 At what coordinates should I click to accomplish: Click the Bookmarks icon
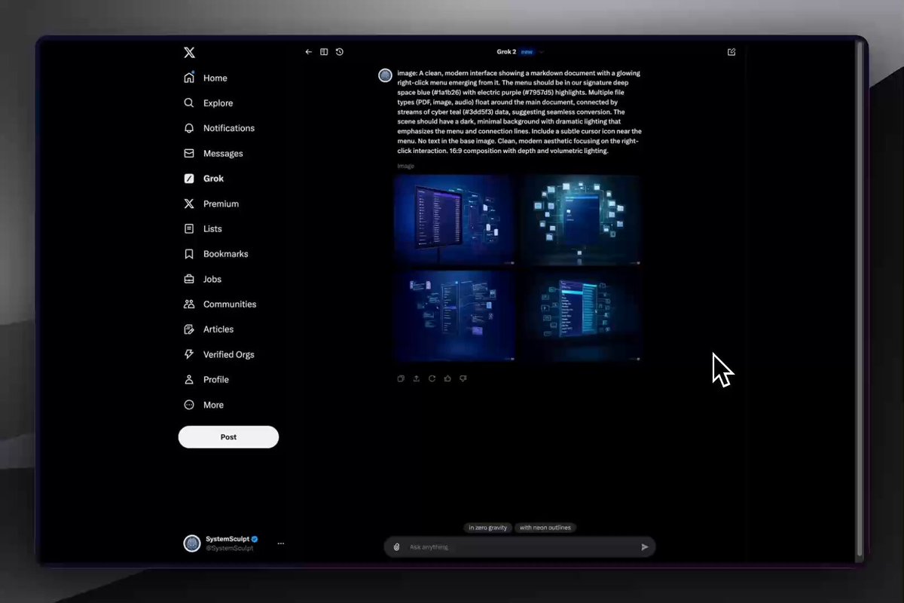(x=189, y=254)
